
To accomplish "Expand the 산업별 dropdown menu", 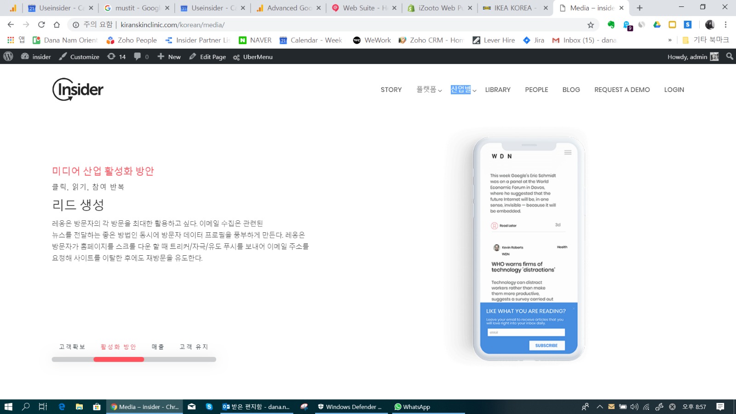I will click(463, 90).
